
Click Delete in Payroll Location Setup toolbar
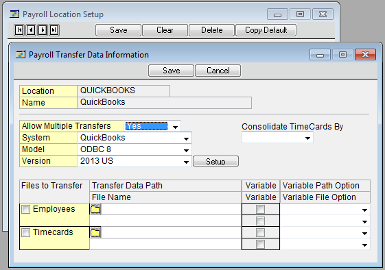pos(211,30)
